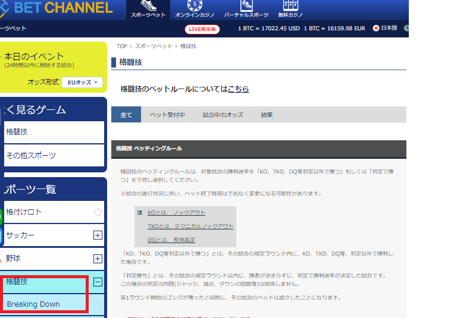Screen dimensions: 457x318
Task: Click the BET CHANNEL logo
Action: pyautogui.click(x=57, y=8)
